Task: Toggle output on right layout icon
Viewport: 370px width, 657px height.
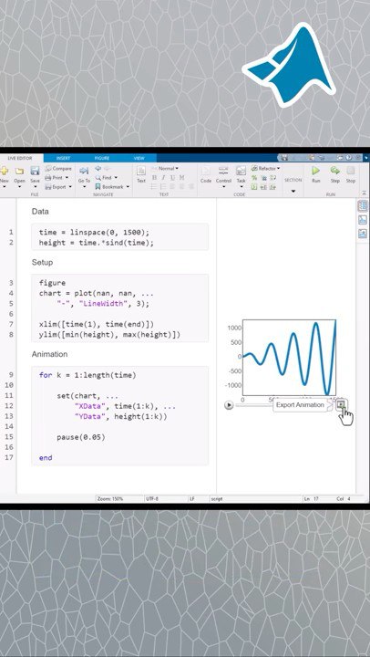Action: point(363,206)
